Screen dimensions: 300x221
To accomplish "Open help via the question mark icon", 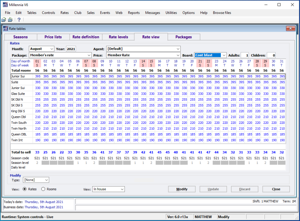I will point(19,20).
